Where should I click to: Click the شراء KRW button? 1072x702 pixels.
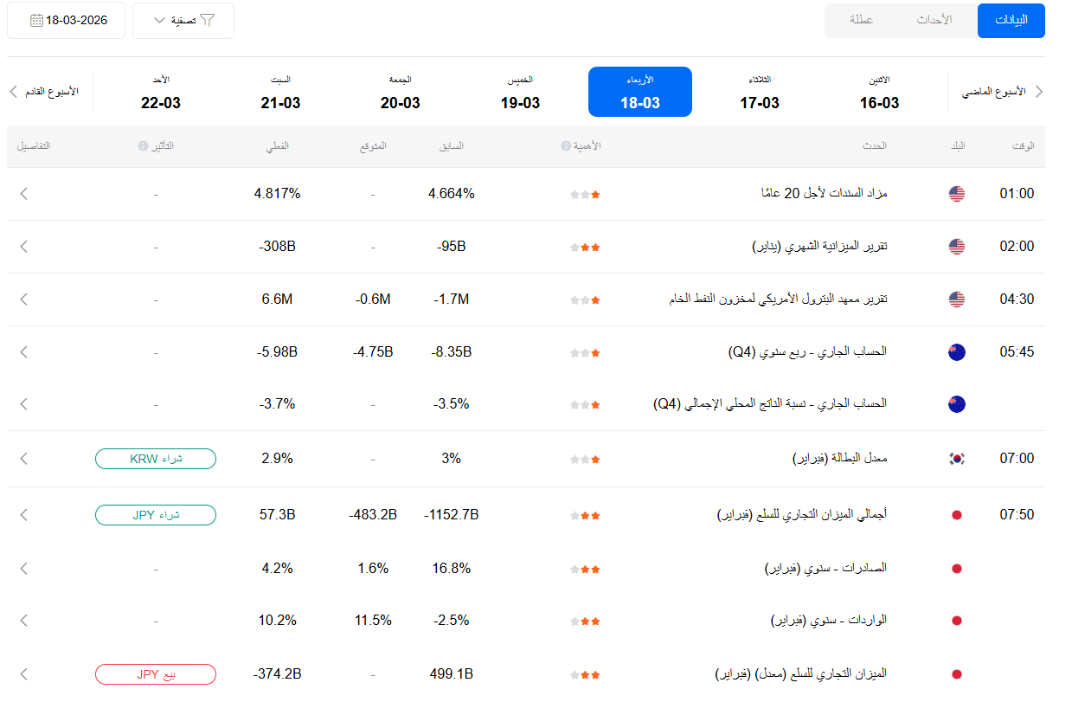pyautogui.click(x=156, y=459)
